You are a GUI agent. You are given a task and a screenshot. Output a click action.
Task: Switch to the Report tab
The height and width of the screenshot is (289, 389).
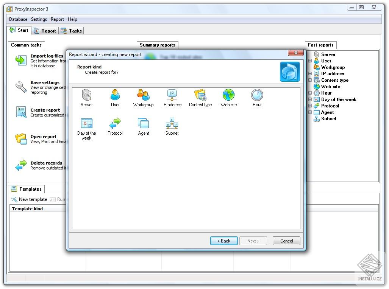coord(45,31)
